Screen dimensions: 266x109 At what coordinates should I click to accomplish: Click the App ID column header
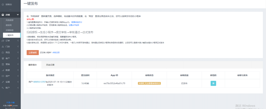click(114, 75)
